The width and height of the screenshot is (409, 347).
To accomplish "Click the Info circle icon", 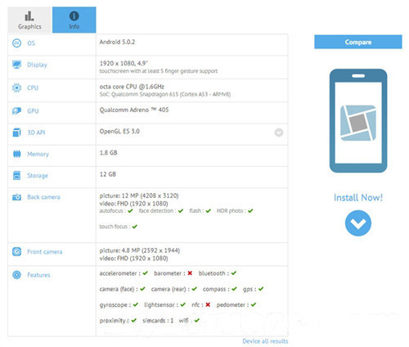I will pos(74,16).
